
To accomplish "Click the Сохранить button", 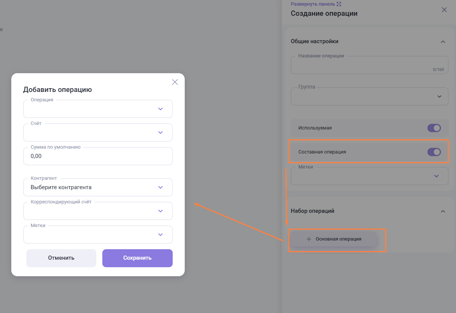I will pos(137,258).
